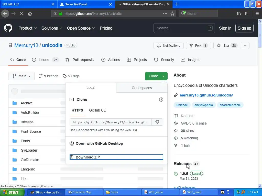Open the main branch selector dropdown
The image size is (262, 196).
tap(21, 76)
